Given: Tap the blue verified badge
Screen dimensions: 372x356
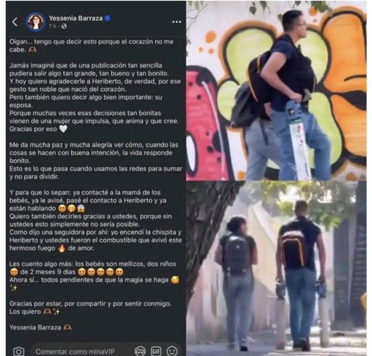Looking at the screenshot, I should [x=107, y=18].
